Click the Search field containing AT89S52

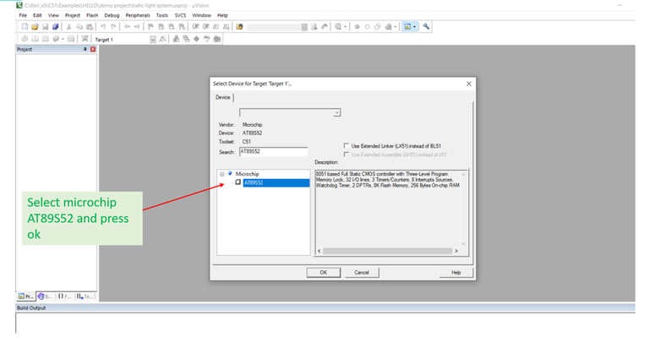[273, 152]
